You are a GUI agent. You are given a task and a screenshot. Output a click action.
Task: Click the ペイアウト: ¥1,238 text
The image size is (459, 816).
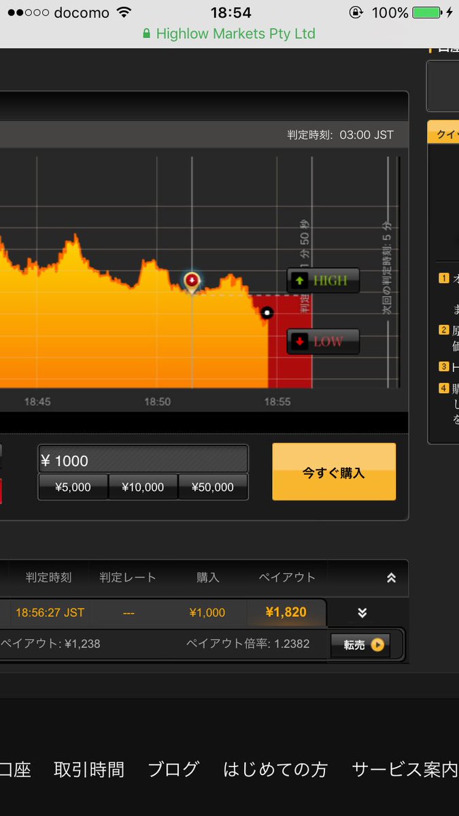[x=50, y=644]
